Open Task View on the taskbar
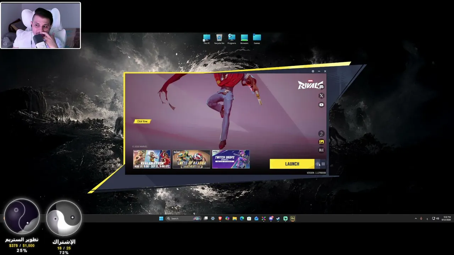This screenshot has width=454, height=255. (x=206, y=219)
